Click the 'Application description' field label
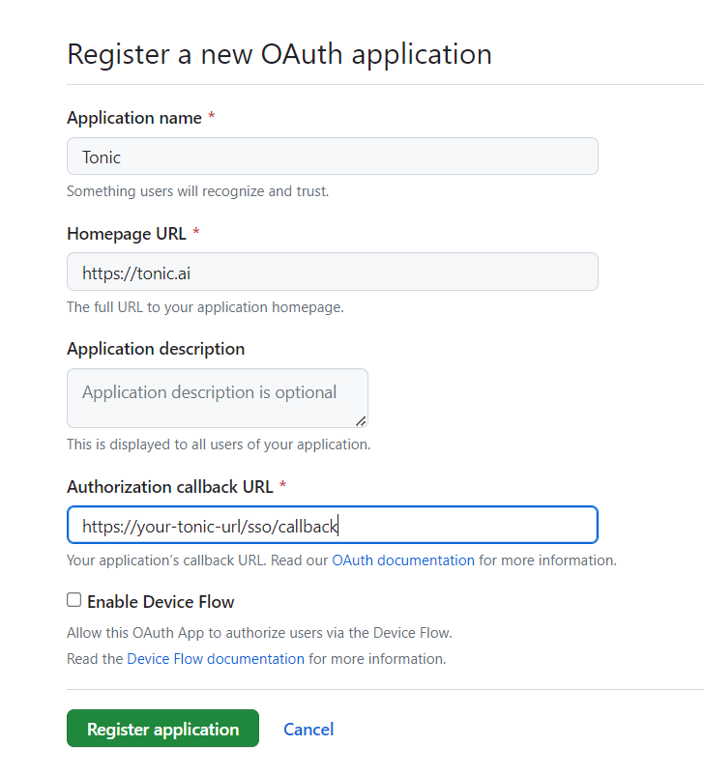The width and height of the screenshot is (704, 775). pyautogui.click(x=156, y=349)
